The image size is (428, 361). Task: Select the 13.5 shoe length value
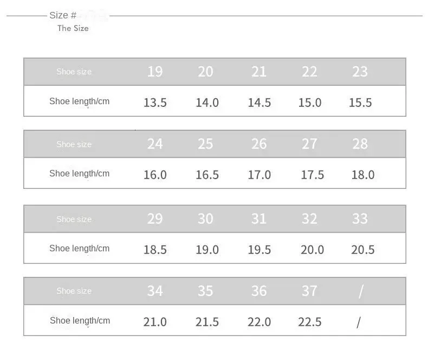click(x=155, y=103)
